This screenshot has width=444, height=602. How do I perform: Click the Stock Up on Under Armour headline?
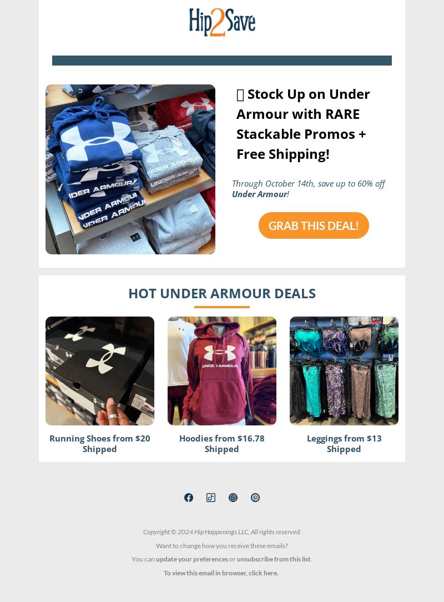[303, 124]
